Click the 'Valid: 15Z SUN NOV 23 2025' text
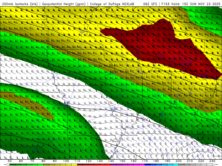Viewport: 222px width, 166px height. [196, 4]
